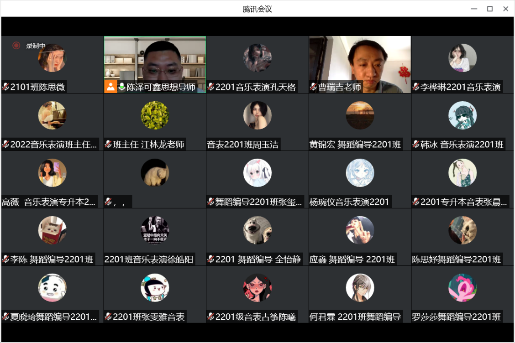Click the sunset avatar of 黄锦宏 舞蹈编导2201班
515x343 pixels.
(x=360, y=115)
